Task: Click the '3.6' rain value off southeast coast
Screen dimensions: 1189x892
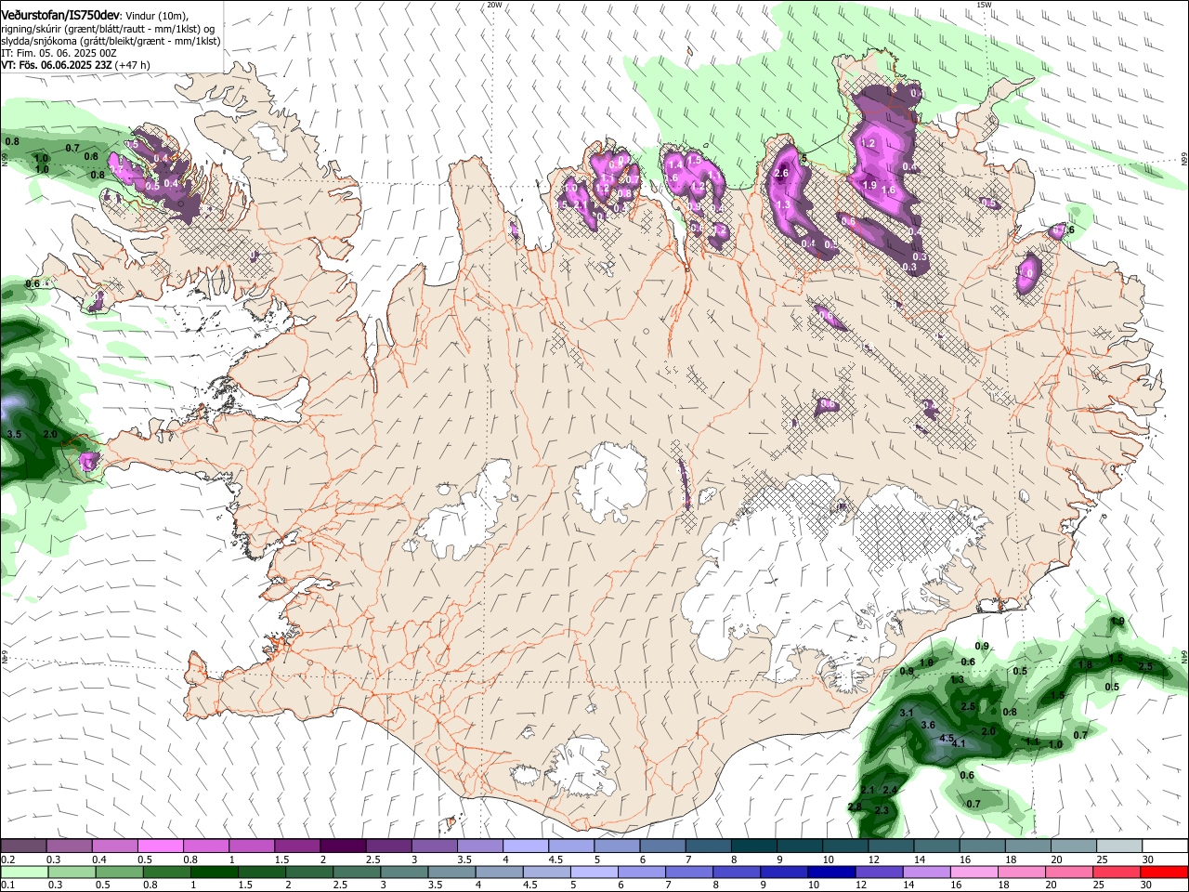Action: point(927,725)
